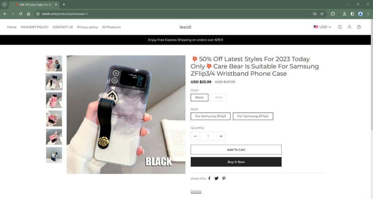Viewport: 373px width, 199px height.
Task: Open the tab search dropdown arrow
Action: (x=4, y=4)
